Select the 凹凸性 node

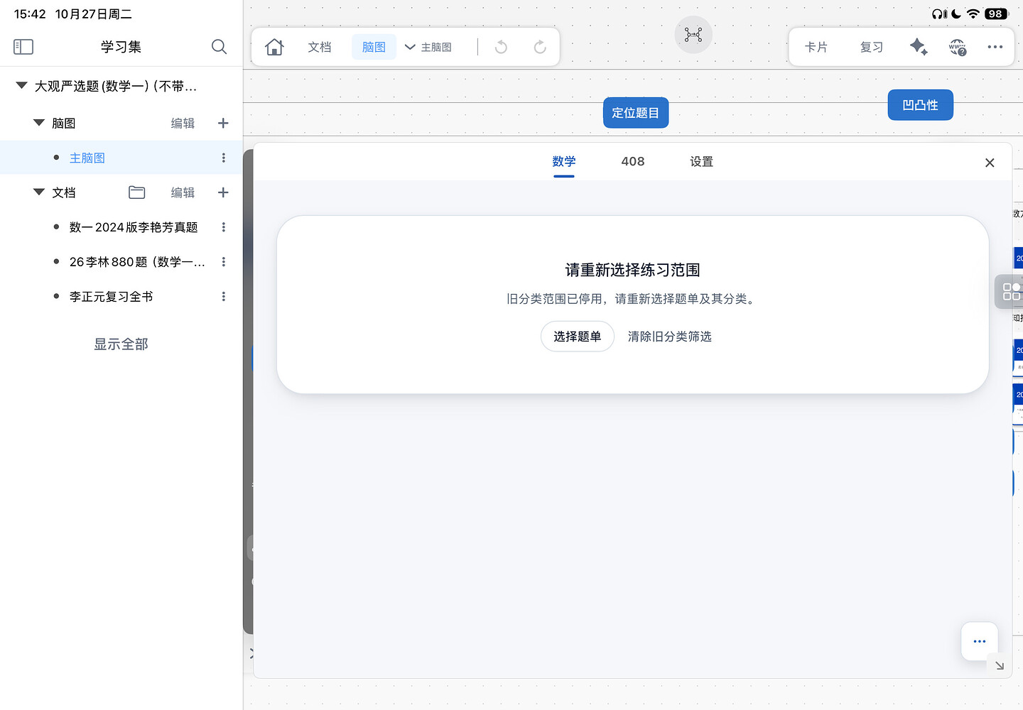(921, 105)
